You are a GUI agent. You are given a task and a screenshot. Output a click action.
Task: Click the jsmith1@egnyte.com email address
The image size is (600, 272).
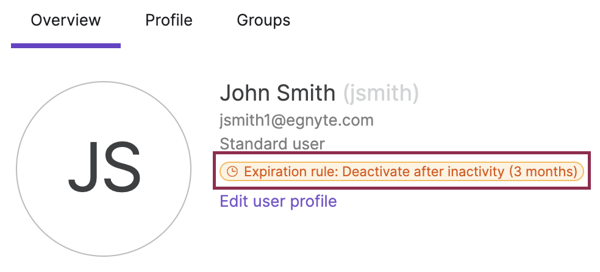click(x=296, y=121)
